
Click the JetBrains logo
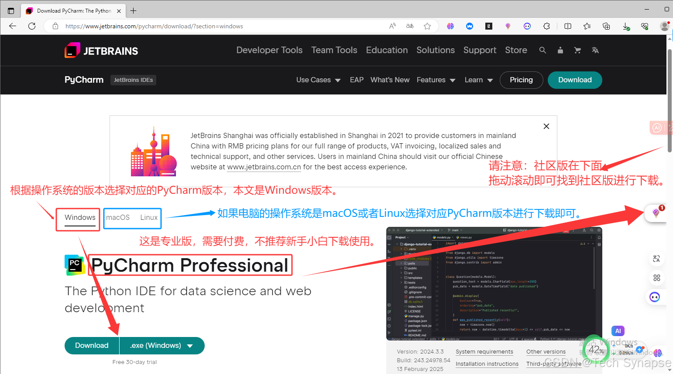pos(101,51)
